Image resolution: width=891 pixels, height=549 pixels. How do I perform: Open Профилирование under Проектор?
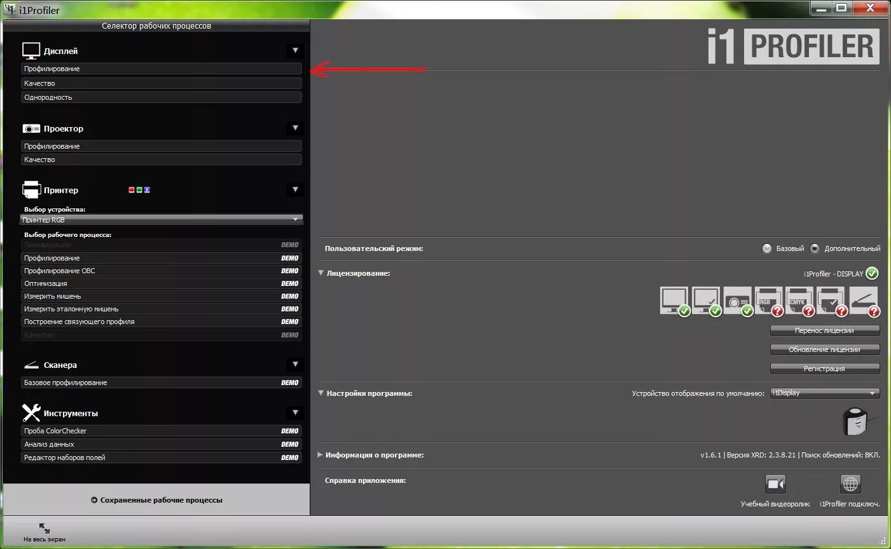coord(162,146)
